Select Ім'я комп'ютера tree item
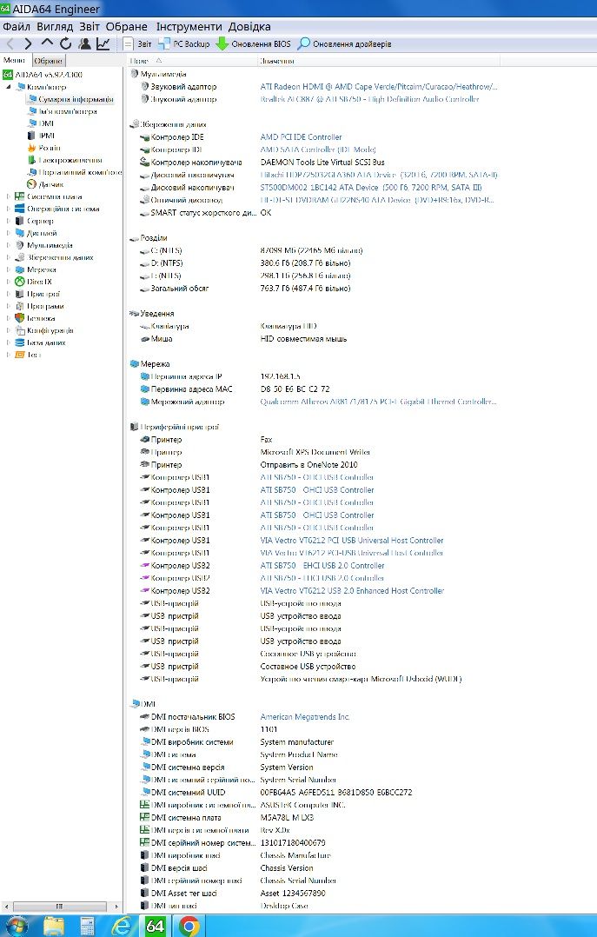 click(x=63, y=111)
